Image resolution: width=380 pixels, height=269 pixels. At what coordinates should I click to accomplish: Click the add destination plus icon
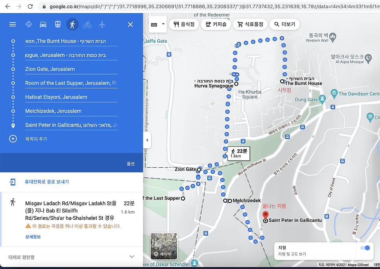(13, 139)
